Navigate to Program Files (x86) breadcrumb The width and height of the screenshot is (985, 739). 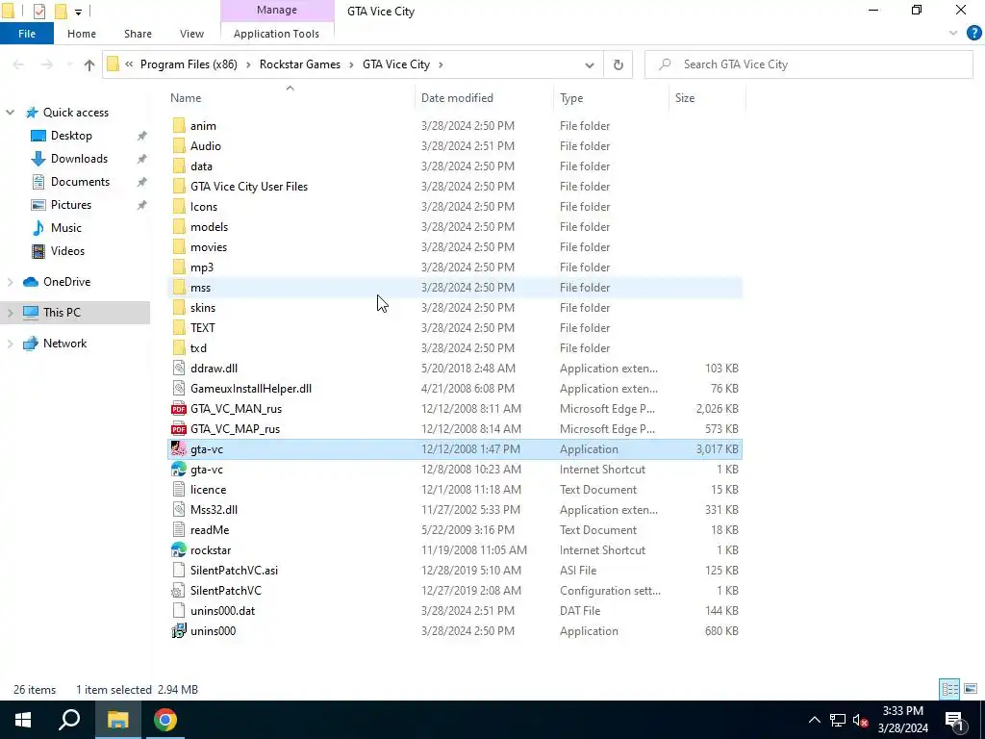[189, 64]
